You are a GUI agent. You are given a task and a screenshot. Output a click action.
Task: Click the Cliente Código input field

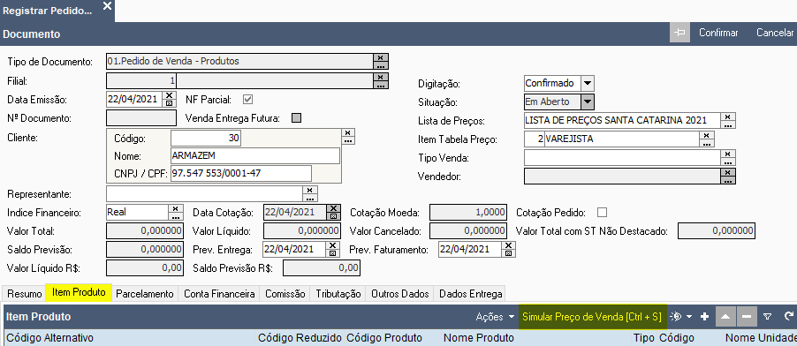(206, 139)
